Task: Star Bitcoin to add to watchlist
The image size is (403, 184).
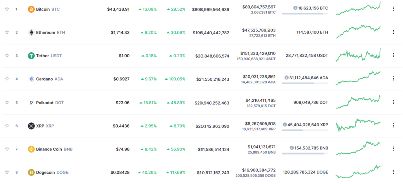Action: point(7,9)
